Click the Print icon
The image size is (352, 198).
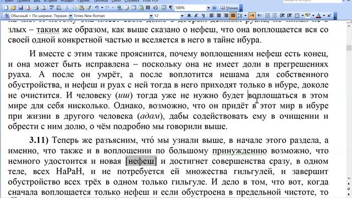36,8
